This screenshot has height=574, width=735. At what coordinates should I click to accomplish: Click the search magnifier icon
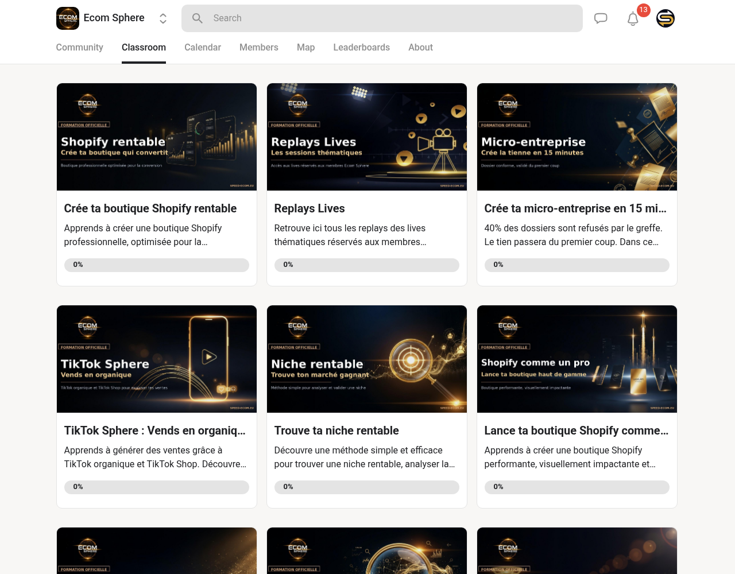tap(198, 18)
